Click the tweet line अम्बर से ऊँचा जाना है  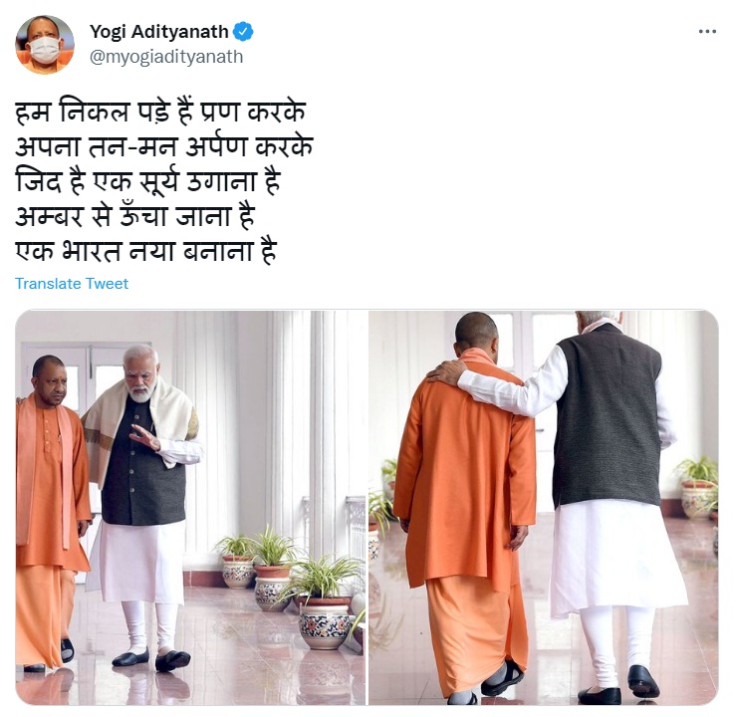click(135, 216)
